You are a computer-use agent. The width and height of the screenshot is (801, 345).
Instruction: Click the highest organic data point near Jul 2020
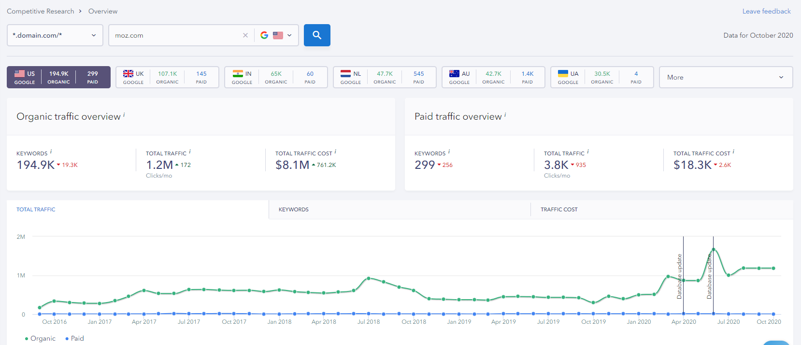(714, 249)
